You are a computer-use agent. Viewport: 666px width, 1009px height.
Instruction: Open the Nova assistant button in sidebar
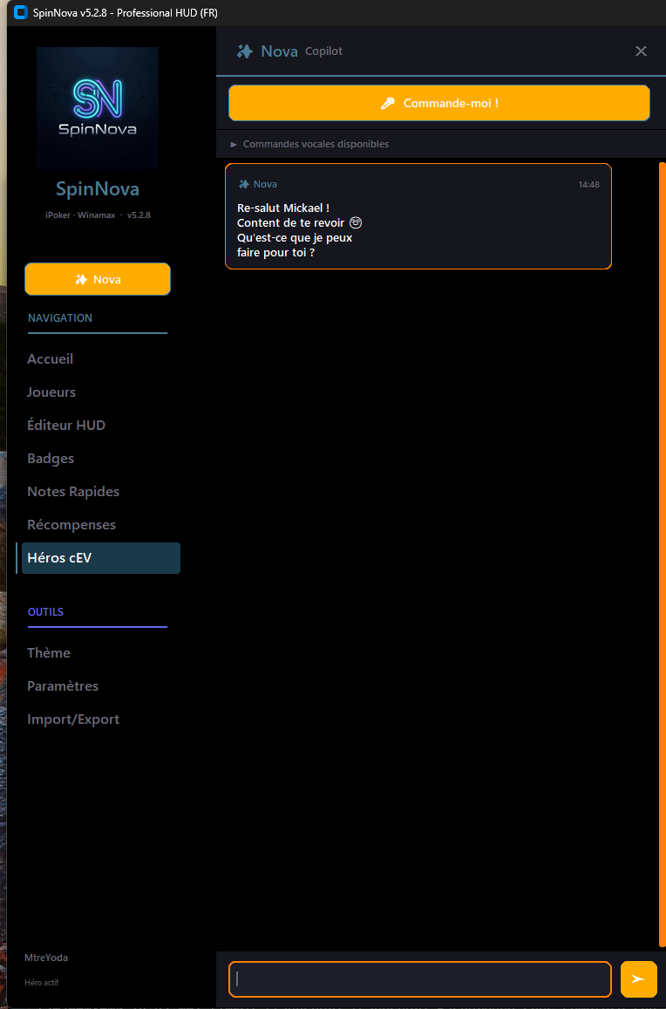point(97,279)
